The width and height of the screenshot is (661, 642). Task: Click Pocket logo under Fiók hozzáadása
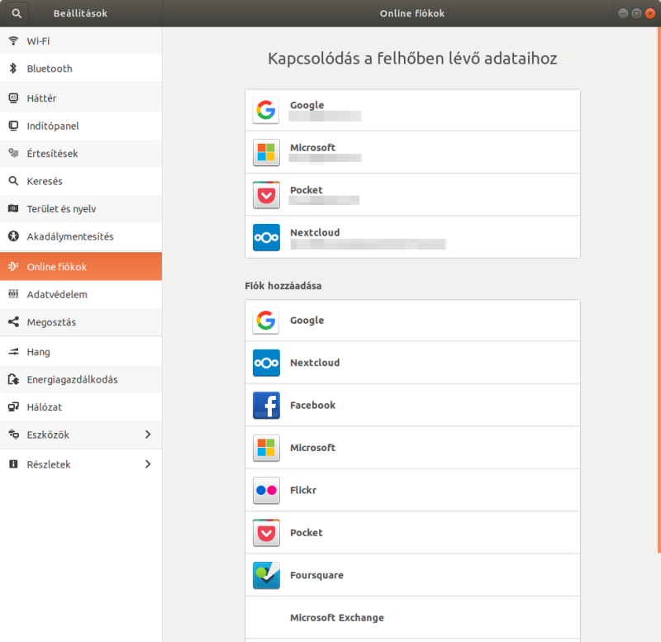(x=266, y=533)
